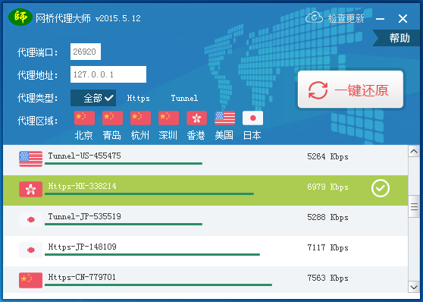Switch proxy type to Https
Image resolution: width=423 pixels, height=302 pixels.
(139, 98)
